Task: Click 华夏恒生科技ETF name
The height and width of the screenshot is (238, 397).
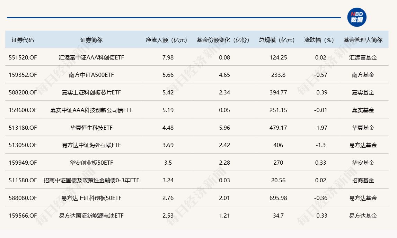Action: (91, 128)
